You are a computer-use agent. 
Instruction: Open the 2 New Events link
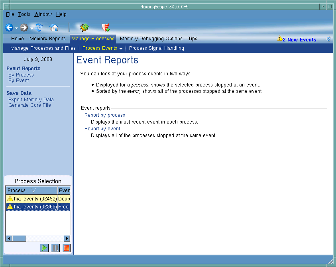(299, 39)
